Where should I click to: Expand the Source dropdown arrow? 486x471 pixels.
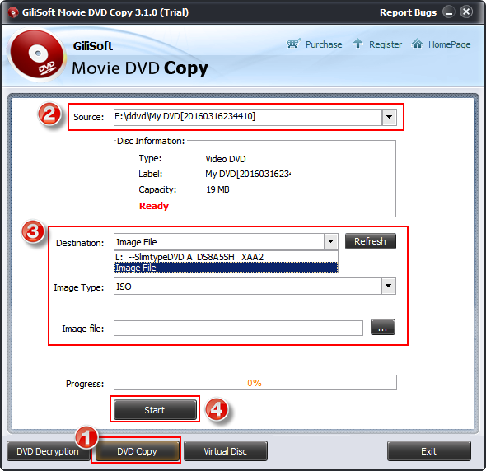tap(390, 117)
